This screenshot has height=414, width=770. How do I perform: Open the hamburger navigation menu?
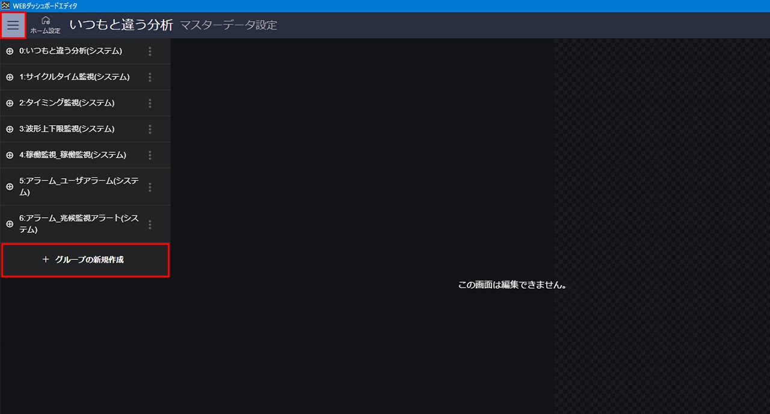pos(13,25)
